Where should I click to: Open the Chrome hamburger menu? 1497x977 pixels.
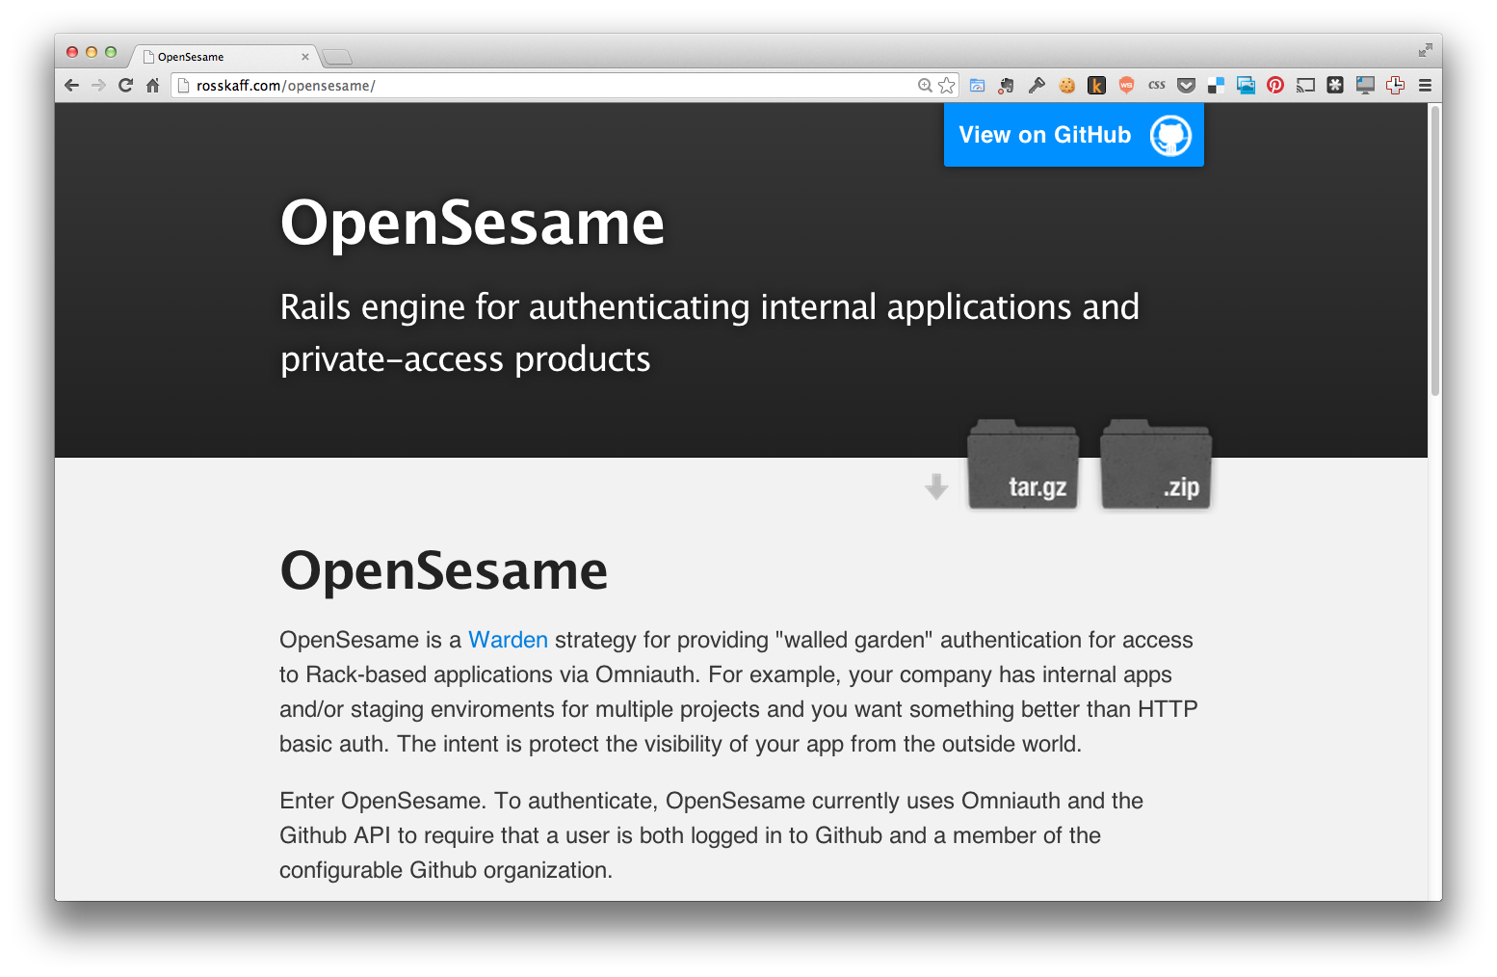[x=1425, y=86]
